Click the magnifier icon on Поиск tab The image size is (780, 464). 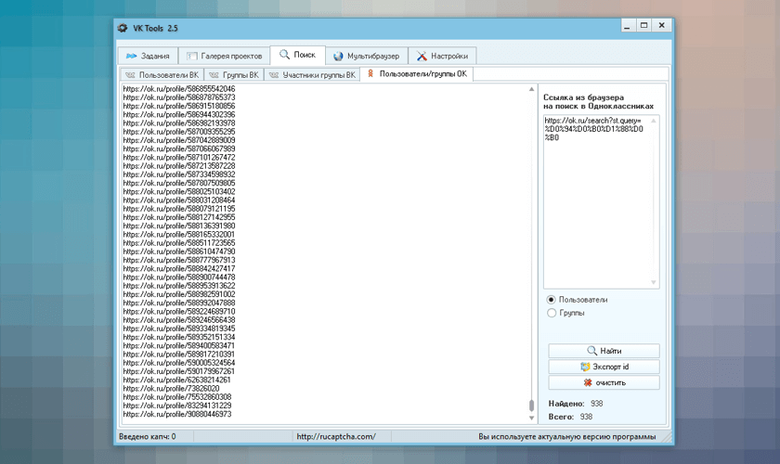pyautogui.click(x=284, y=54)
